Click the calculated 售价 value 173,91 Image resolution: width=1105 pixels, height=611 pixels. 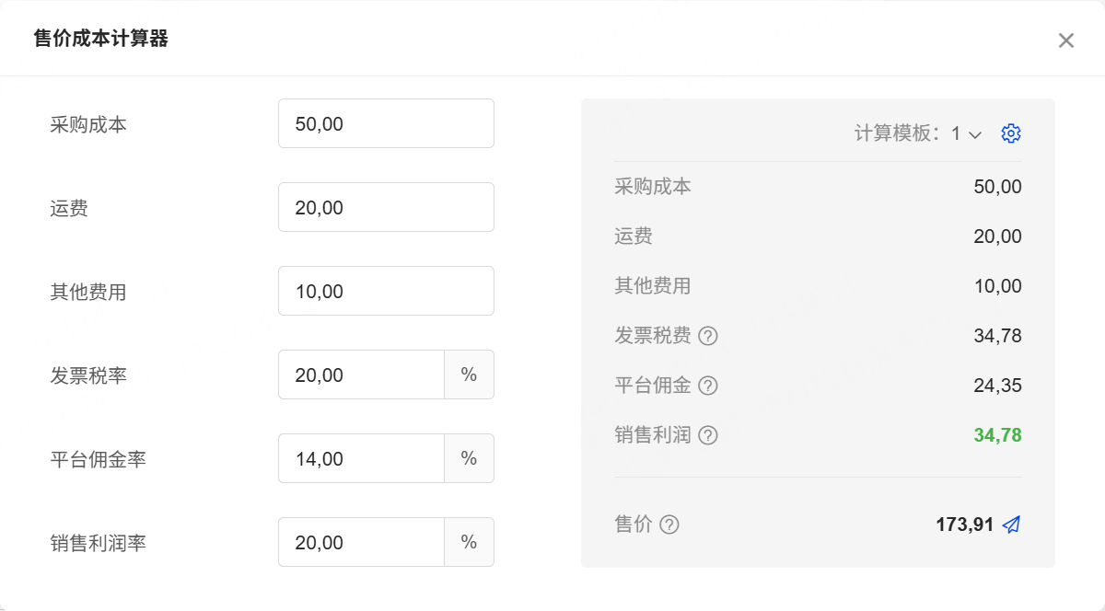[964, 525]
